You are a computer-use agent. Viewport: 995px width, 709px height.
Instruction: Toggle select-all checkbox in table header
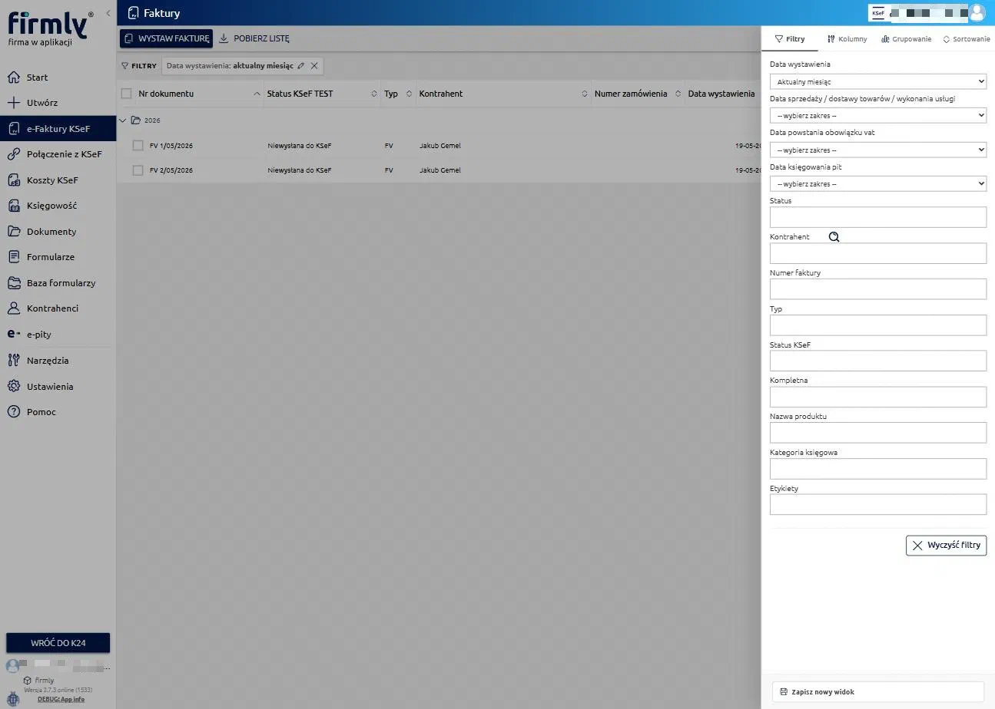point(127,94)
